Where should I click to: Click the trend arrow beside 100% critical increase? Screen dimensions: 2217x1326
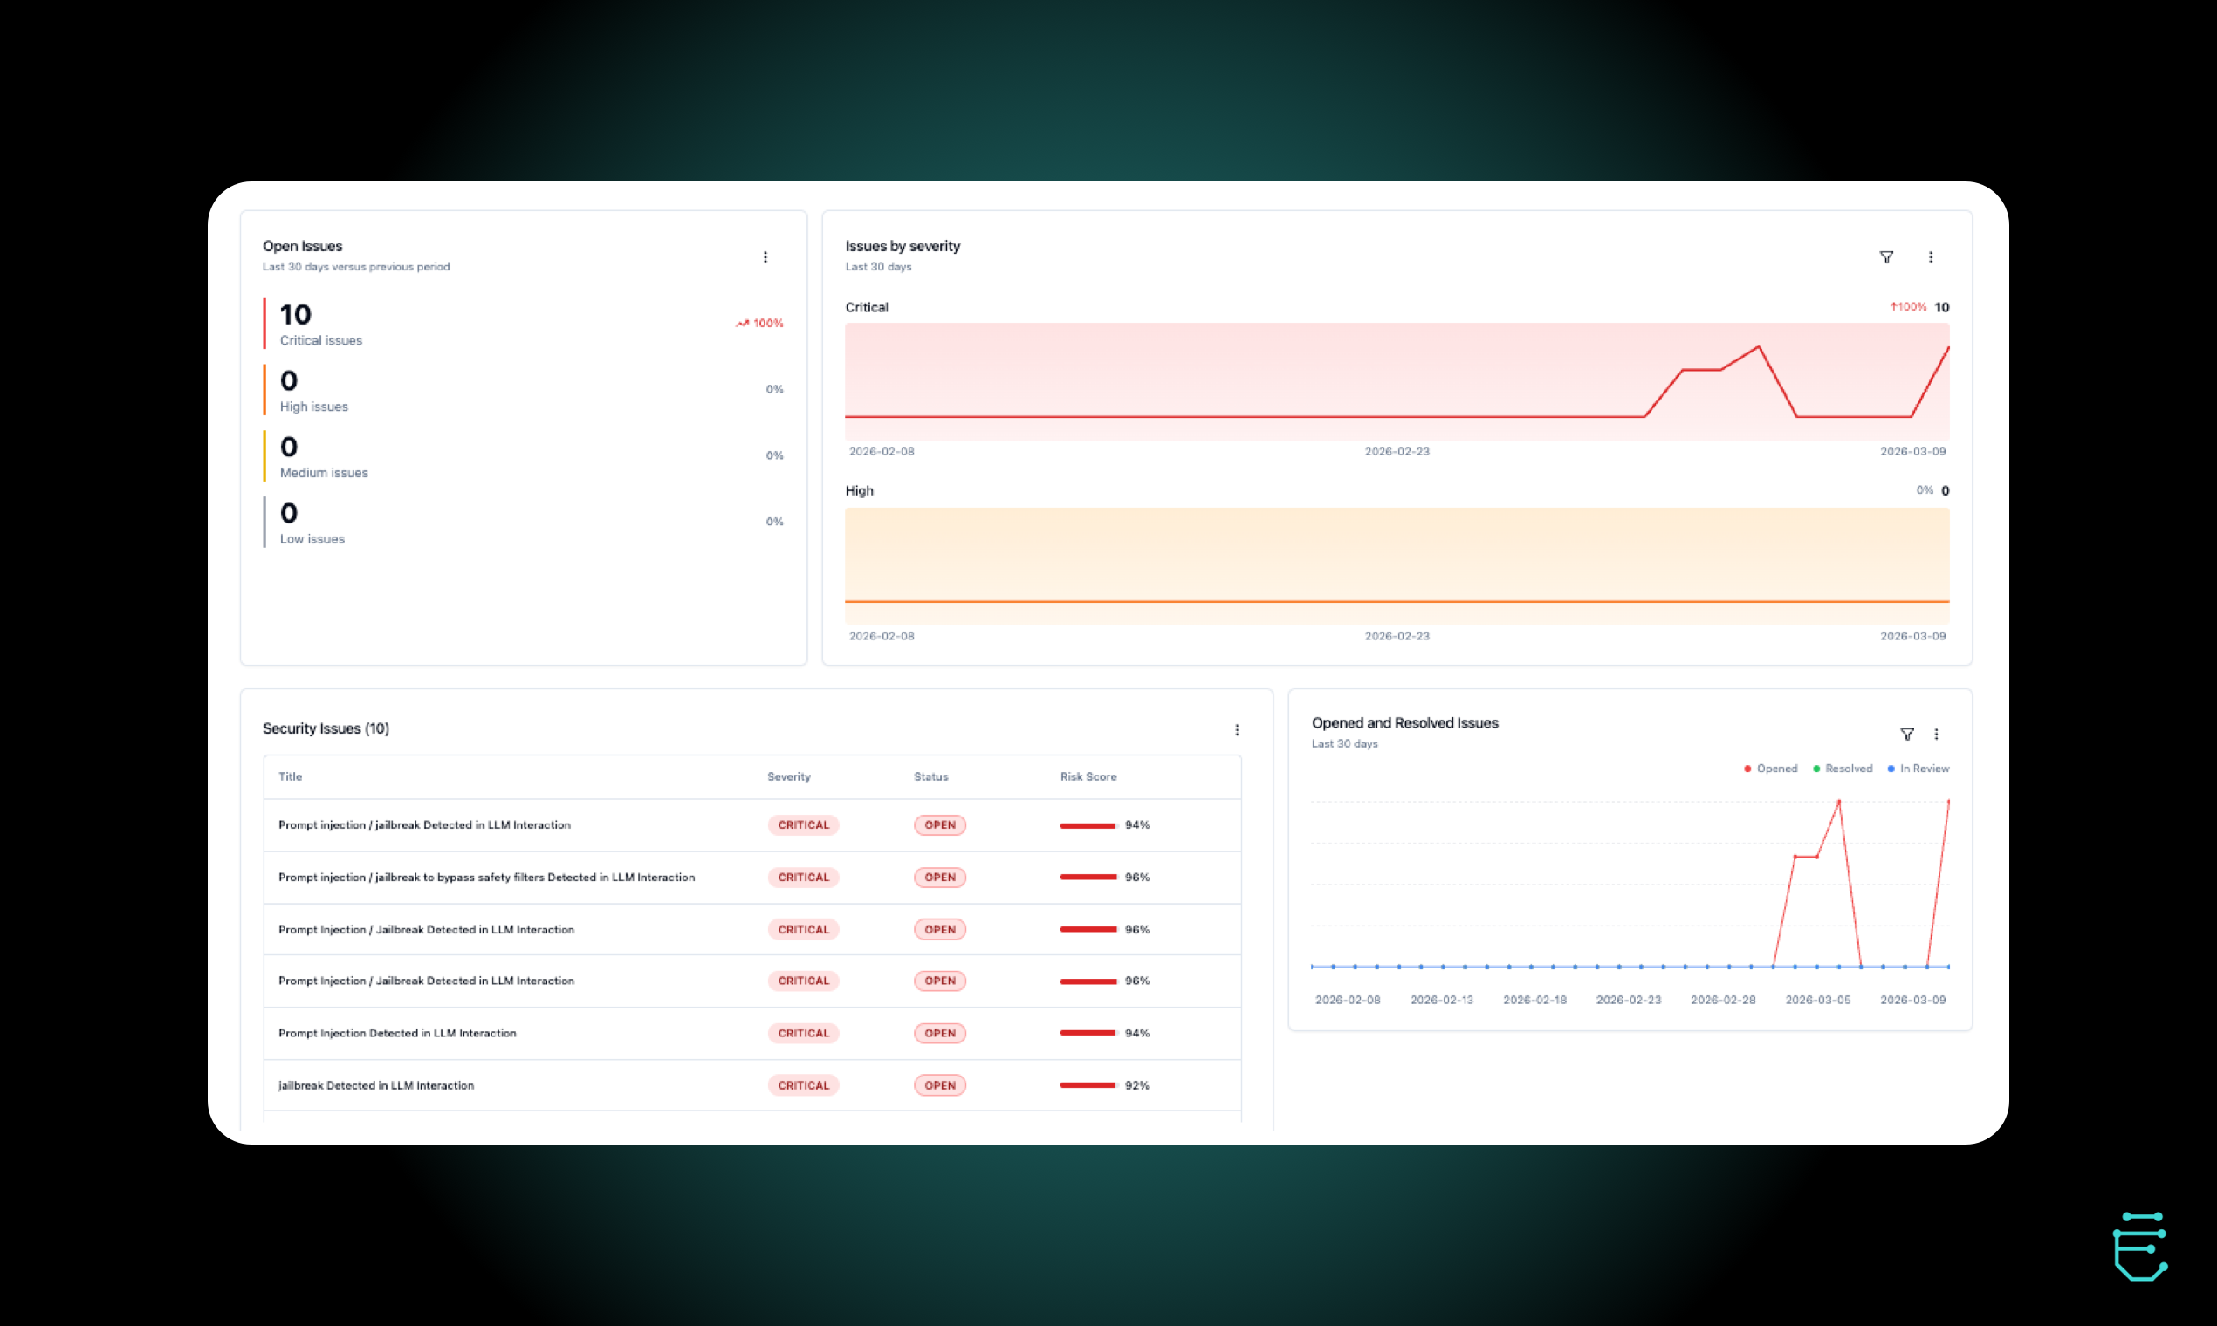742,324
